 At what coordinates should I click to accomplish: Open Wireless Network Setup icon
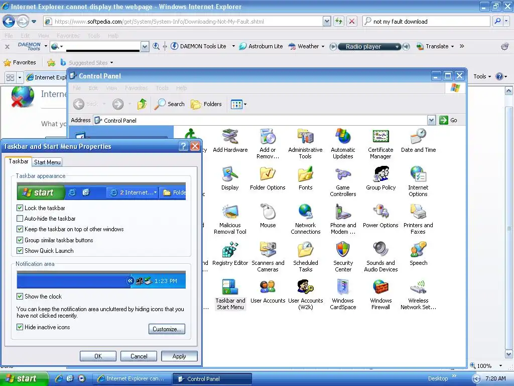pos(418,295)
